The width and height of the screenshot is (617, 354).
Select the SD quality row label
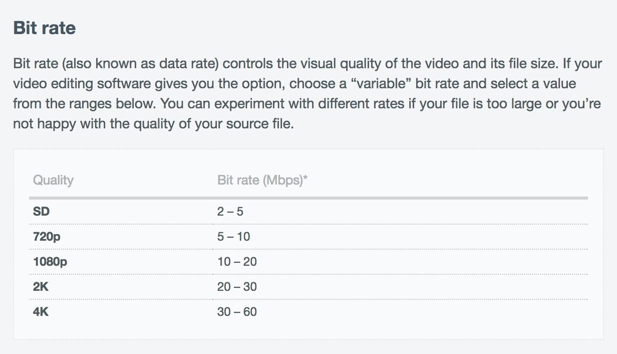tap(41, 211)
